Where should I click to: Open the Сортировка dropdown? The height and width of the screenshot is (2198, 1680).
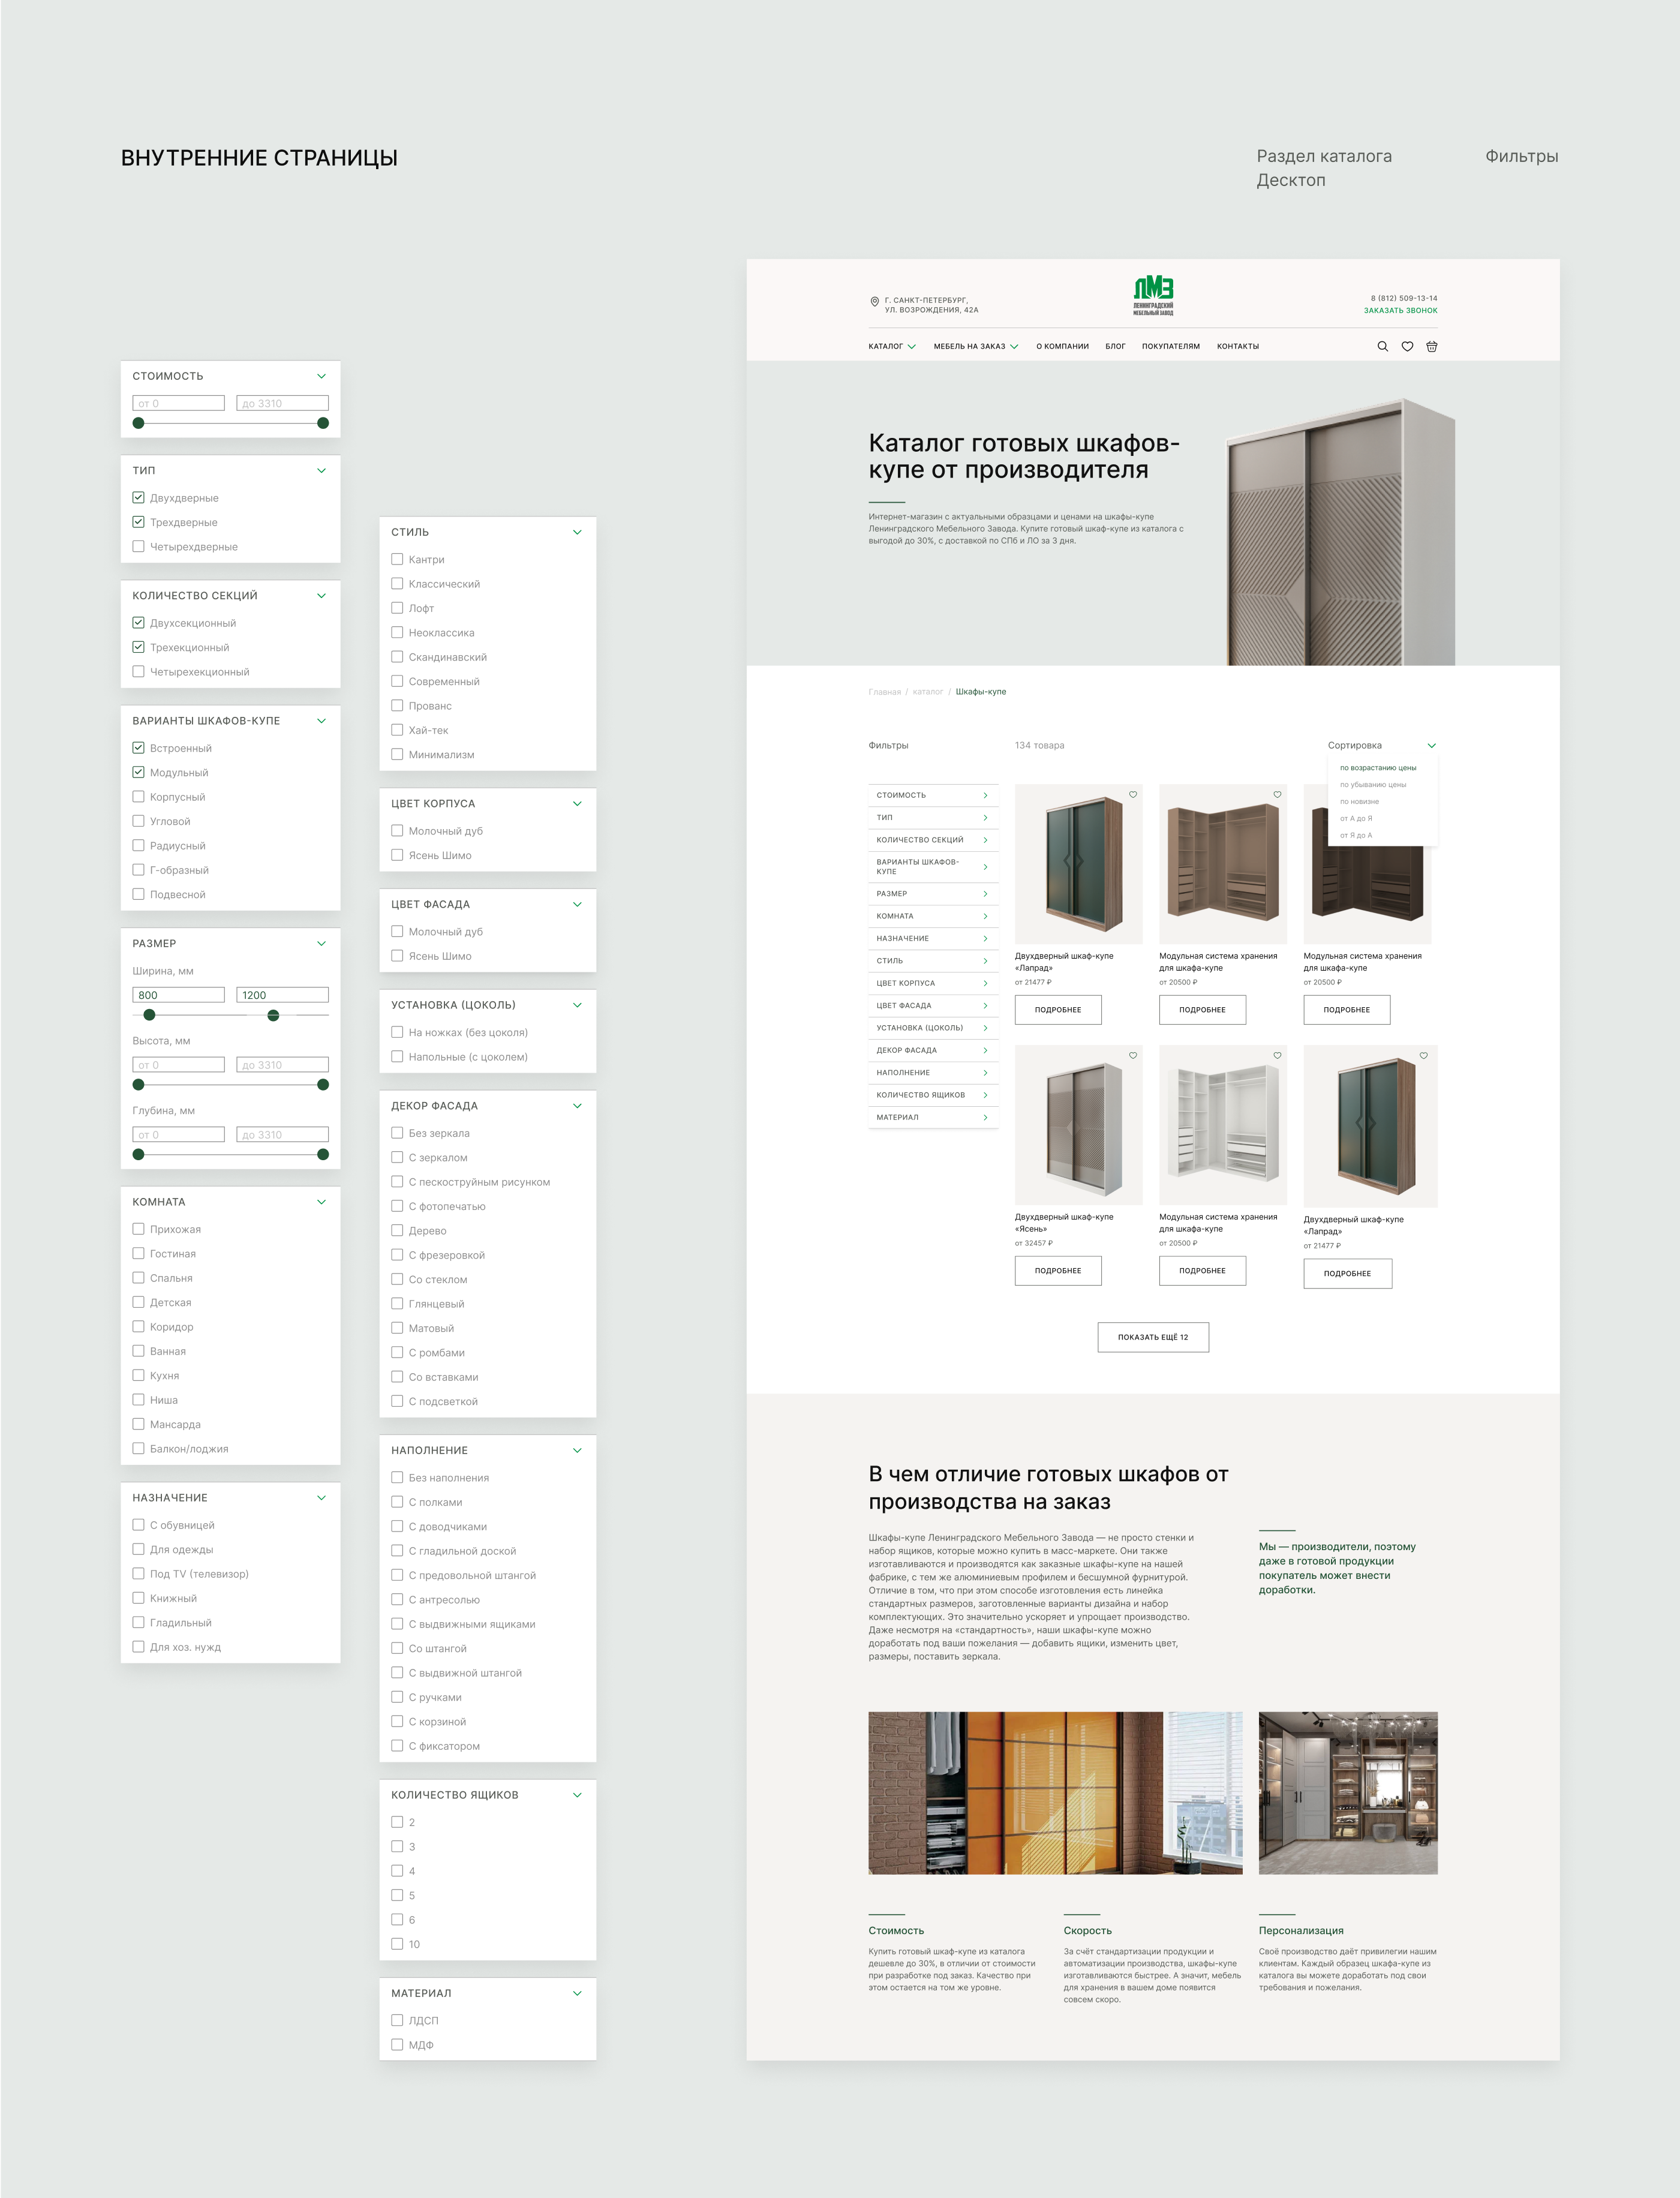point(1381,745)
